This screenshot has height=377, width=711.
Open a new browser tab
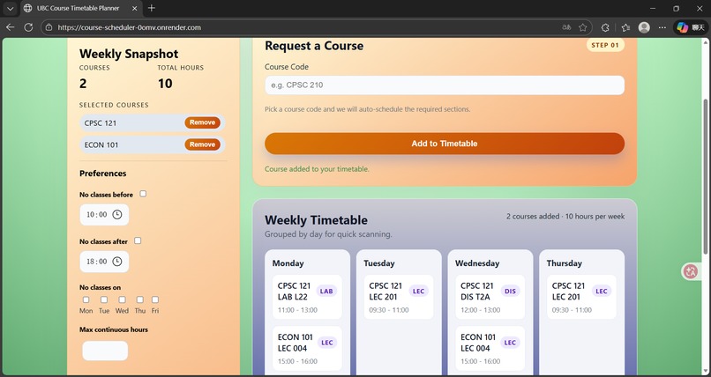click(152, 8)
